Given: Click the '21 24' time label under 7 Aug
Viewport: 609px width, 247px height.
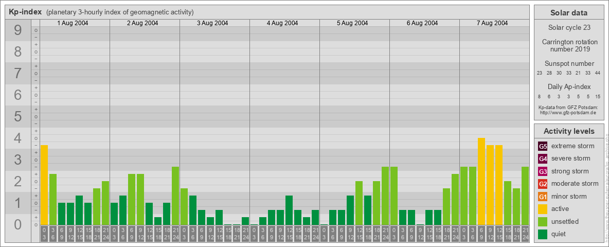Looking at the screenshot, I should coord(525,234).
